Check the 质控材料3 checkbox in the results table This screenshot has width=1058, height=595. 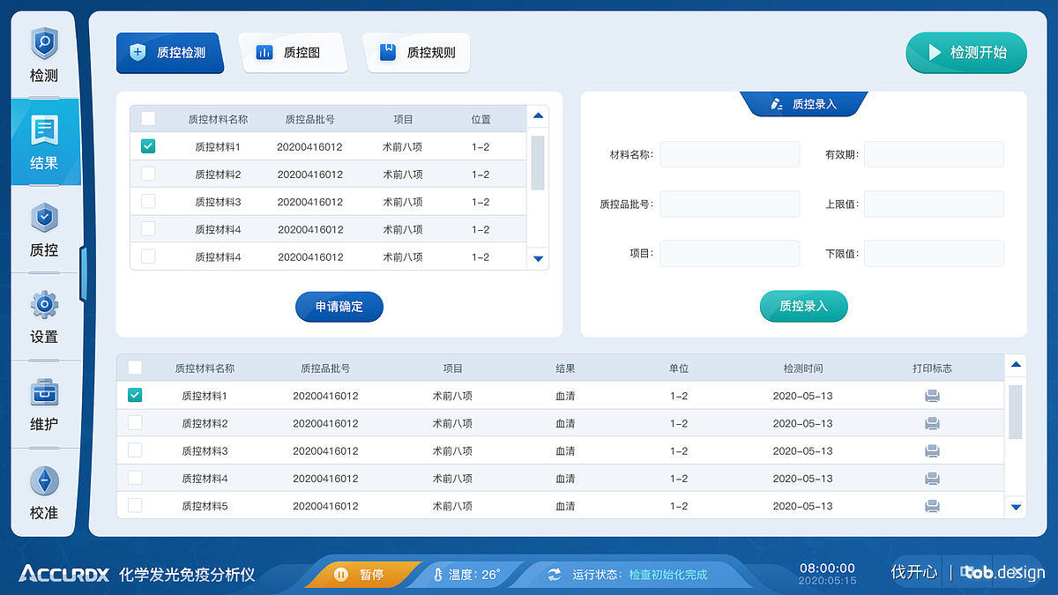[135, 450]
